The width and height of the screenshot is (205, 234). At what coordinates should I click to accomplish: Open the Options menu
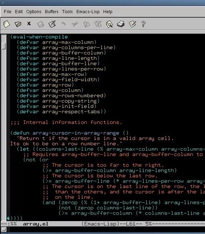34,12
